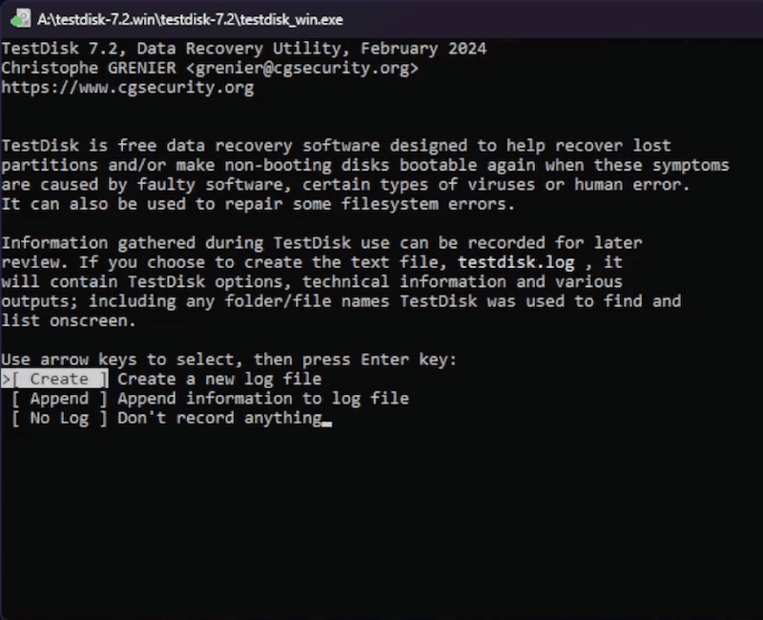Select the [ Append ] log option
The image size is (763, 620).
pos(58,399)
